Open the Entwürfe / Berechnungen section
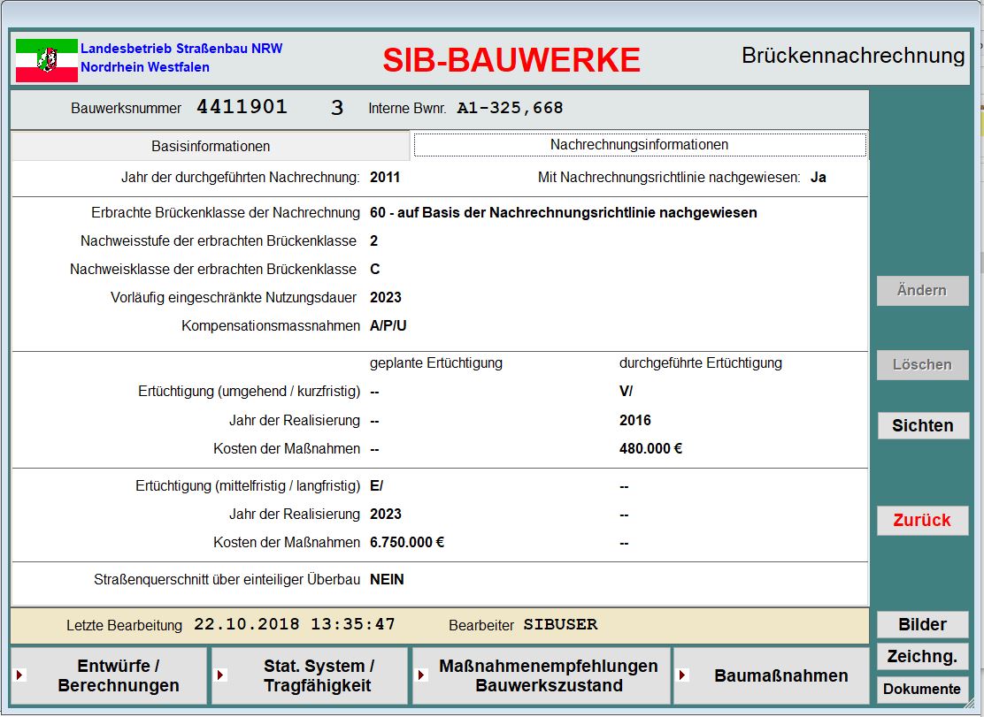The image size is (984, 717). pos(109,675)
